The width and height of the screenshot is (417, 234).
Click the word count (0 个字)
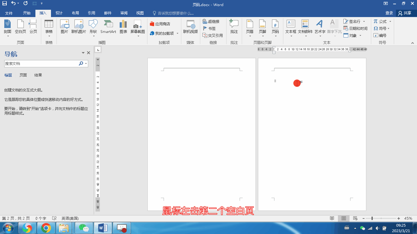pos(41,218)
